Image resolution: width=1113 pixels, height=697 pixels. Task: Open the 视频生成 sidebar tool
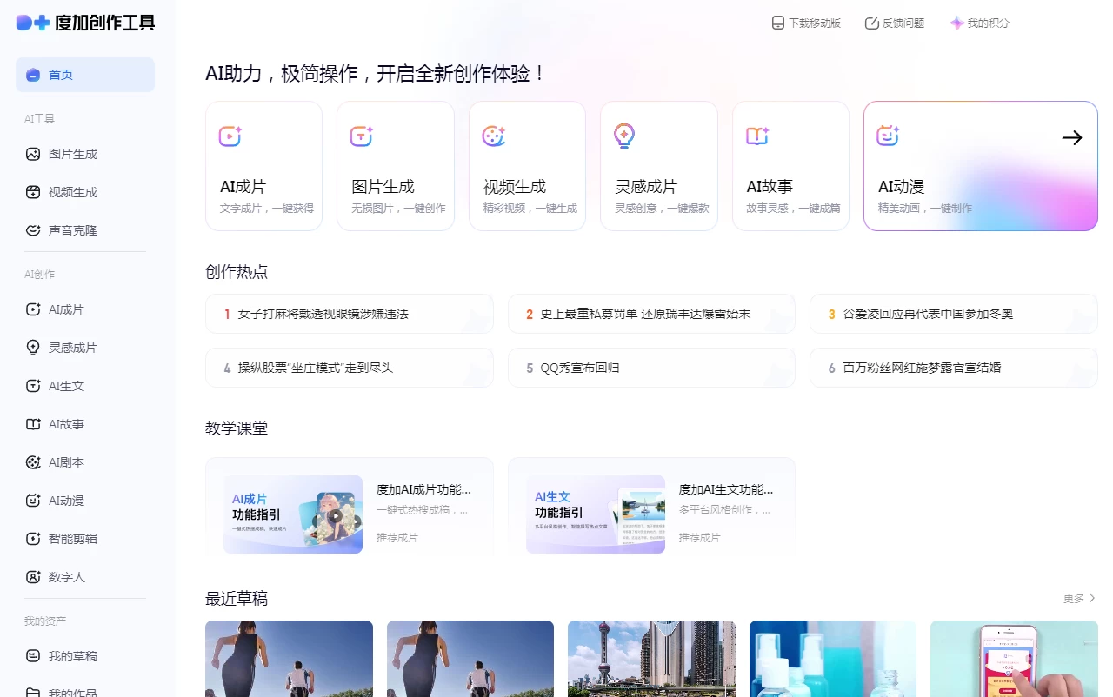[74, 192]
